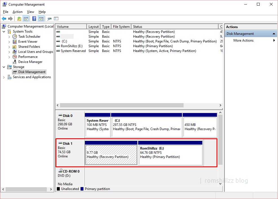This screenshot has height=199, width=278.
Task: Click the Task Scheduler clock icon
Action: 15,37
